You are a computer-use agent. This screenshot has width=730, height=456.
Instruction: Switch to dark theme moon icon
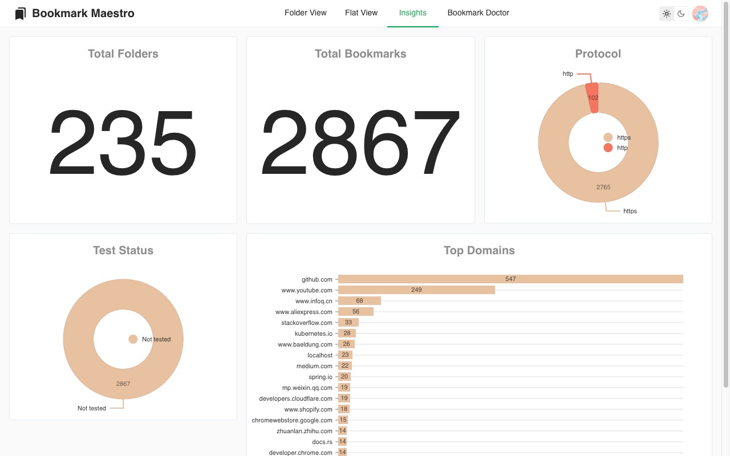(681, 14)
